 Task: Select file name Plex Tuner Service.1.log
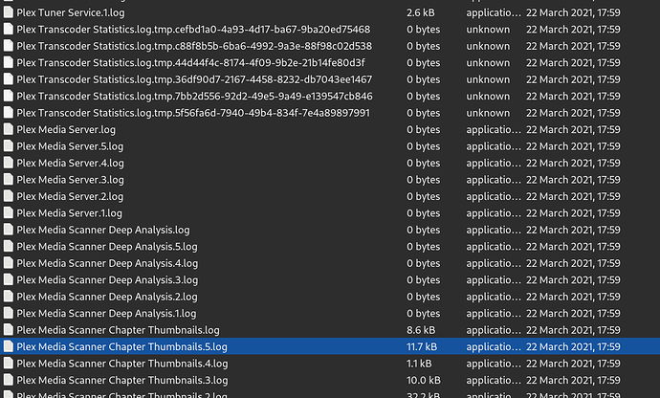tap(71, 12)
